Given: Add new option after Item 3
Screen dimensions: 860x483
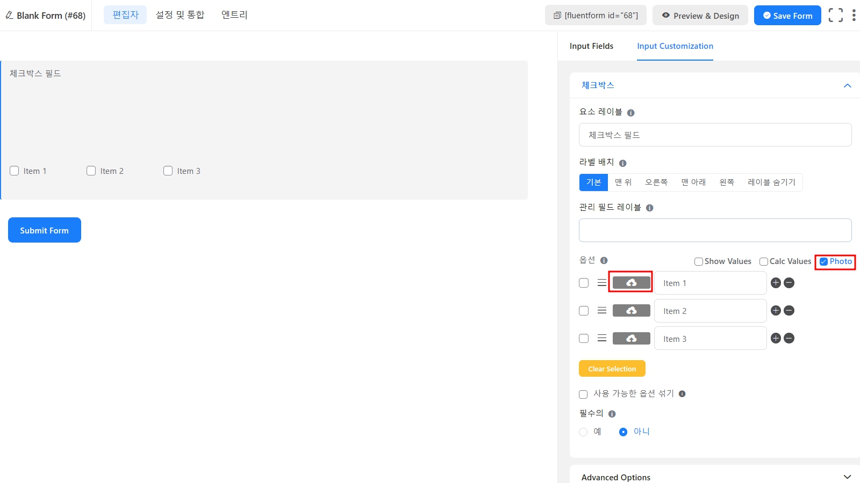Looking at the screenshot, I should tap(776, 338).
